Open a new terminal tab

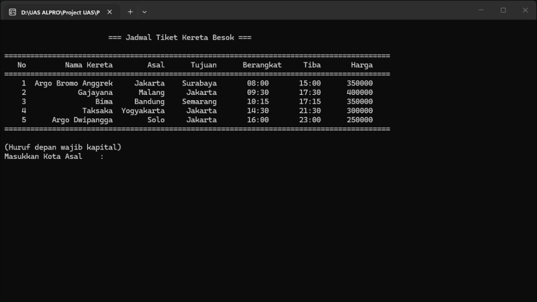130,12
